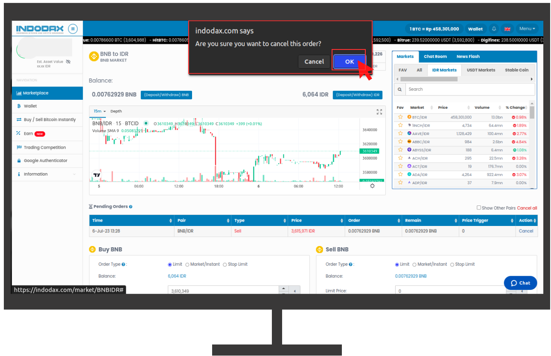
Task: Favorite ABYSS/IDR with its star
Action: click(x=400, y=150)
